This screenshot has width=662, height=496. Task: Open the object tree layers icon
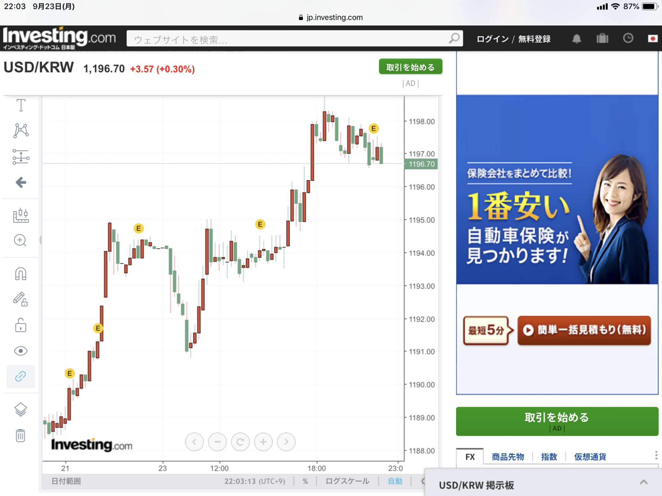tap(21, 409)
